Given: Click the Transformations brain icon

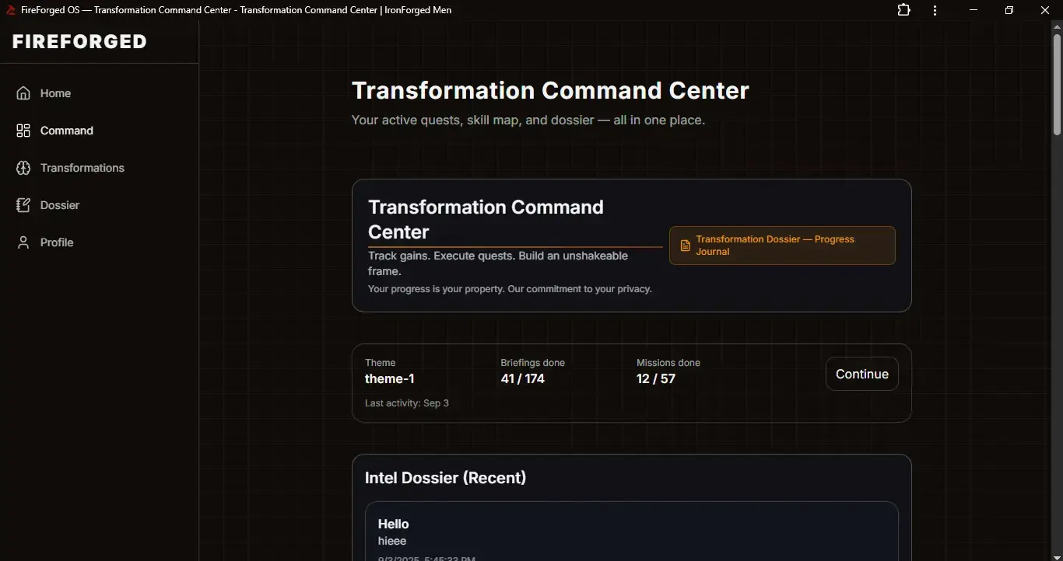Looking at the screenshot, I should point(23,168).
